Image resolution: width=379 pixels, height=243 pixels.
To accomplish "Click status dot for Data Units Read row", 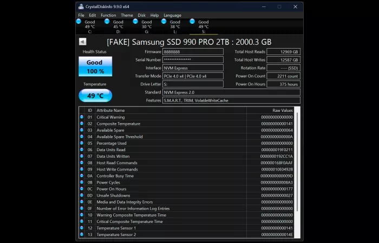I will click(x=82, y=150).
